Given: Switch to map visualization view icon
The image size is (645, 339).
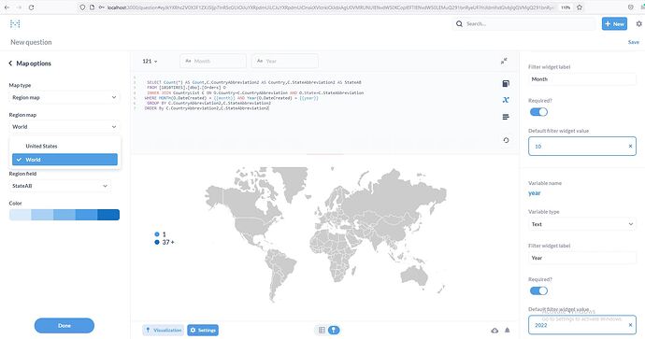Looking at the screenshot, I should (x=334, y=330).
